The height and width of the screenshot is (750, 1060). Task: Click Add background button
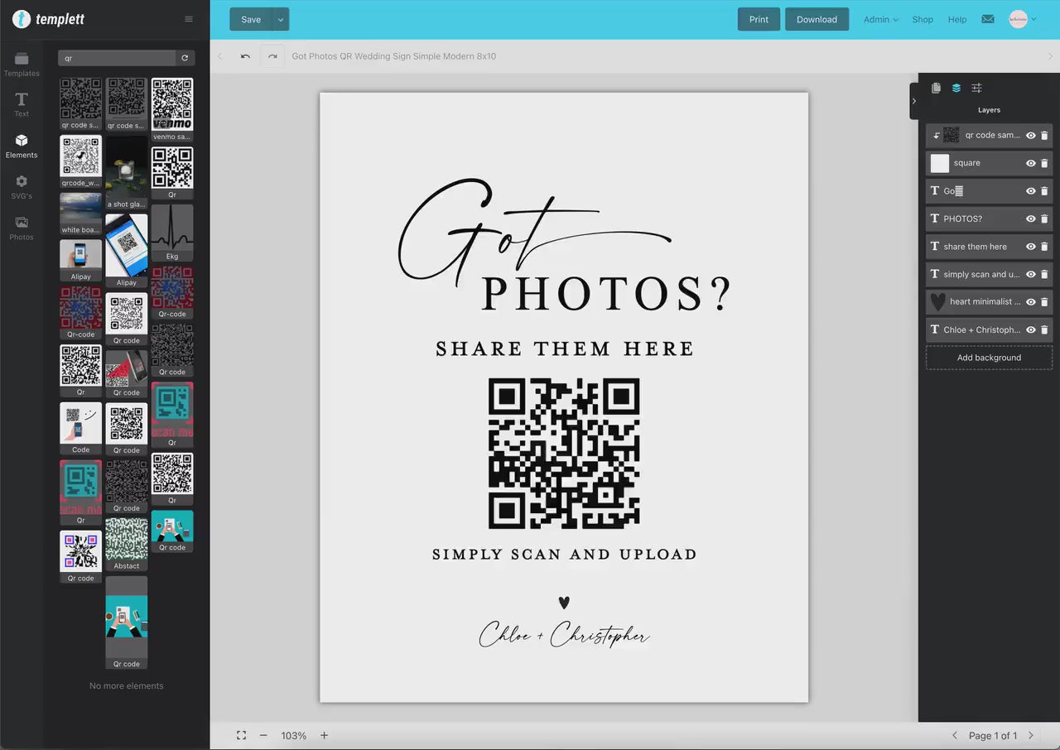click(x=989, y=358)
